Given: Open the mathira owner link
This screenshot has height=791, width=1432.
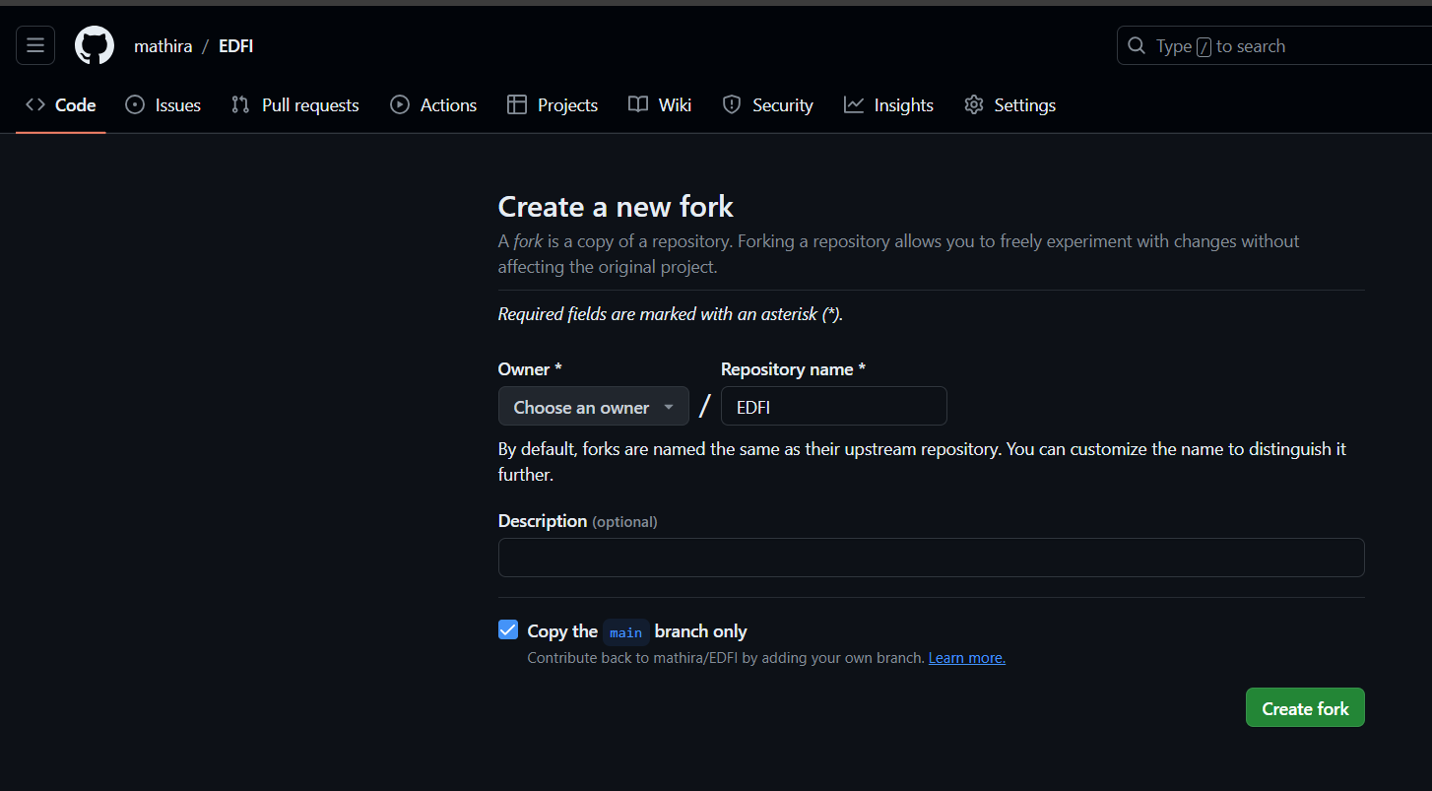Looking at the screenshot, I should point(163,46).
